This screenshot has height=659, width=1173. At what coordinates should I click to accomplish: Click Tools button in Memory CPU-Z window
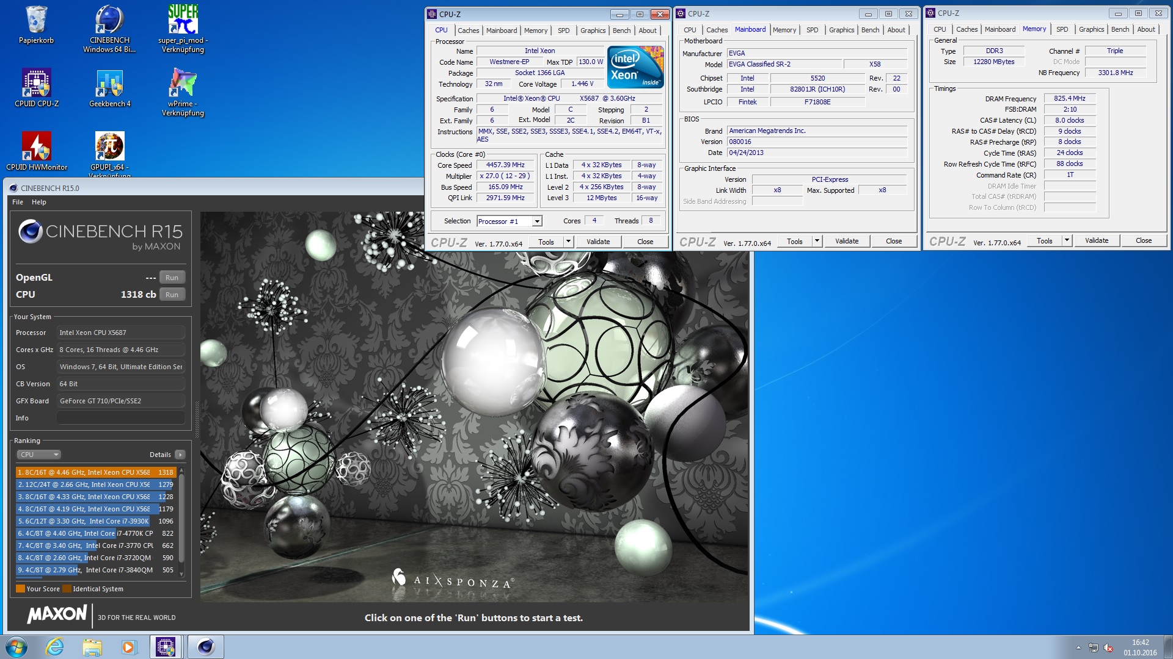click(1044, 240)
